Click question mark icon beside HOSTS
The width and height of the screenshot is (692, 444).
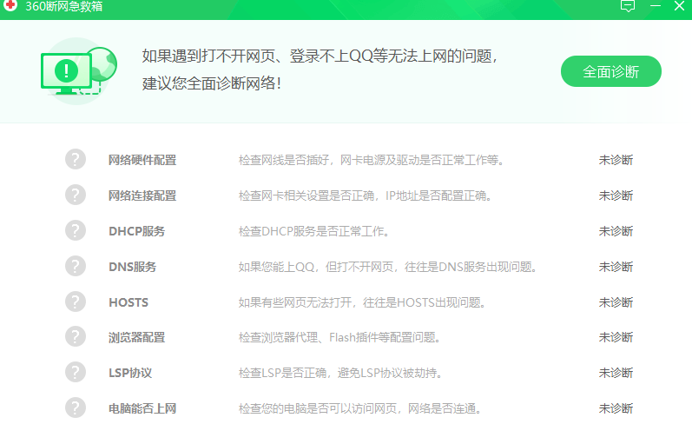(x=76, y=302)
